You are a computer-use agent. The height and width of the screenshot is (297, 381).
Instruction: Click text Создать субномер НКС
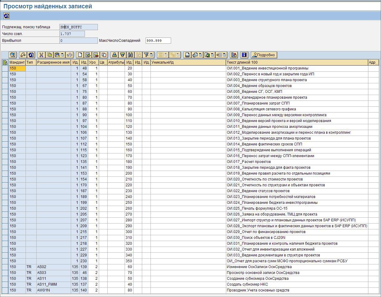click(247, 284)
